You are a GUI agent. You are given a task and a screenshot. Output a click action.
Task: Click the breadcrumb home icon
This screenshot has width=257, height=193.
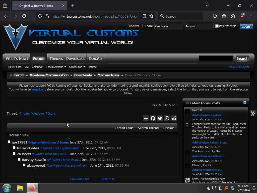tap(11, 75)
